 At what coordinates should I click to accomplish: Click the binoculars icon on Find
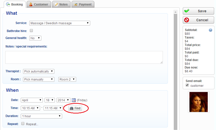pos(72,108)
